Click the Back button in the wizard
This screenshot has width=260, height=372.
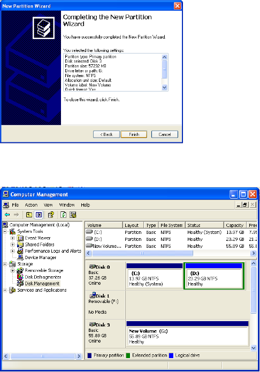(106, 134)
